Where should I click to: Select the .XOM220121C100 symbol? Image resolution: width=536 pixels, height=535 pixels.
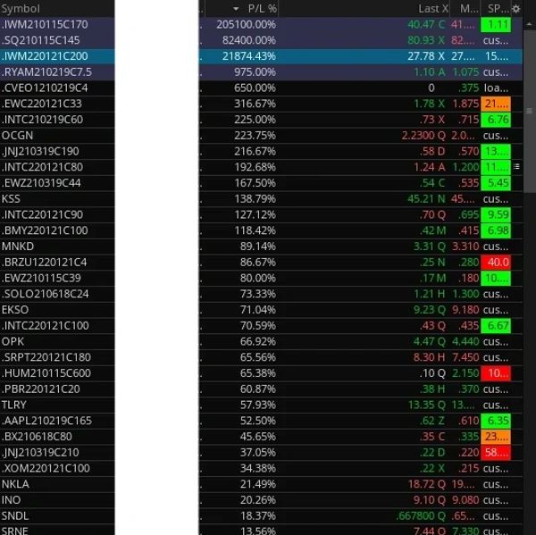(x=46, y=468)
